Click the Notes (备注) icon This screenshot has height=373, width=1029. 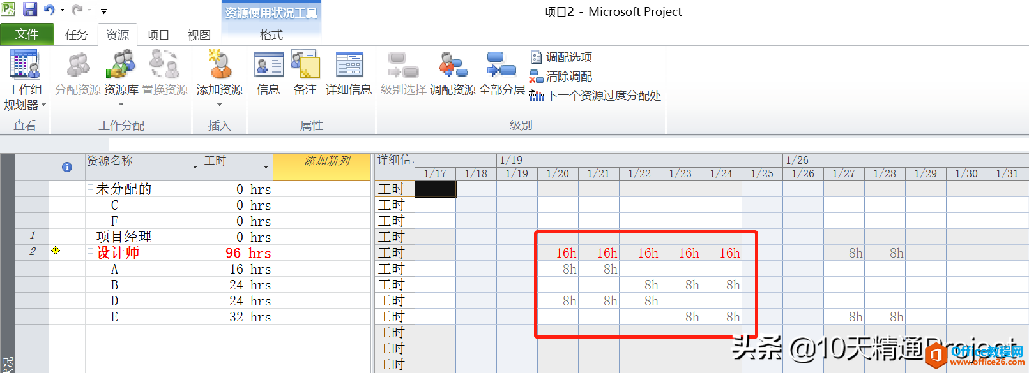click(x=305, y=66)
